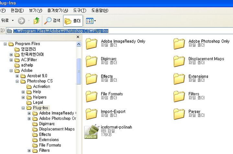The image size is (233, 154).
Task: Expand Adobe ImageReady tree node
Action: [29, 113]
